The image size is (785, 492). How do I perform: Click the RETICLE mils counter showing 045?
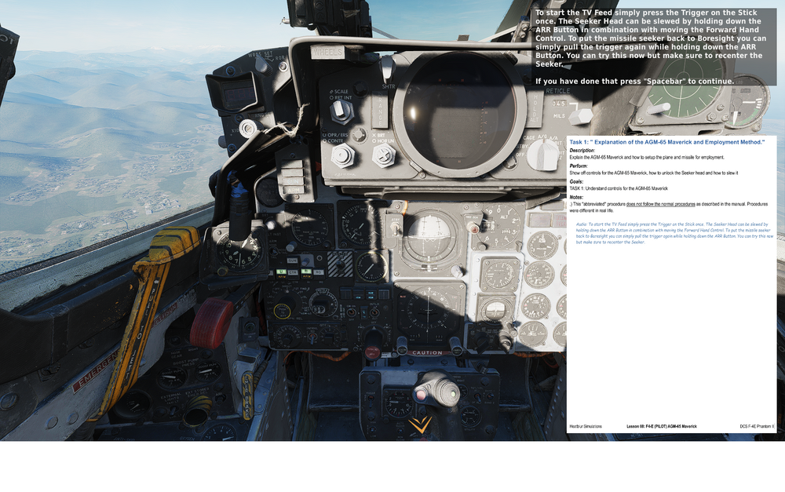click(x=559, y=104)
